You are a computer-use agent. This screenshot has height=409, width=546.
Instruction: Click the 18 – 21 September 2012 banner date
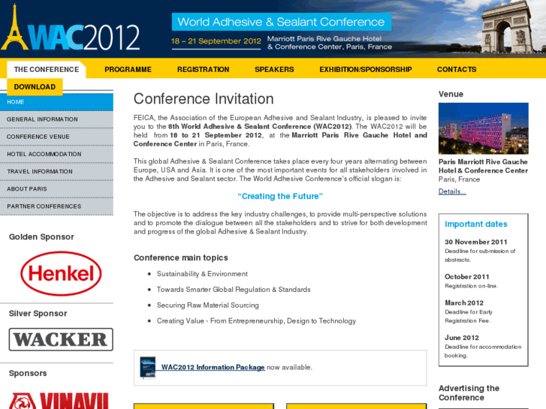coord(216,41)
